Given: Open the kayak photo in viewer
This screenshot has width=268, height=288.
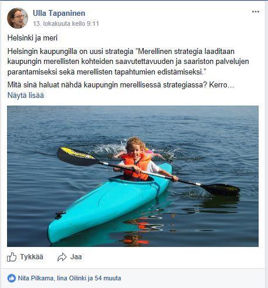Looking at the screenshot, I should (133, 176).
